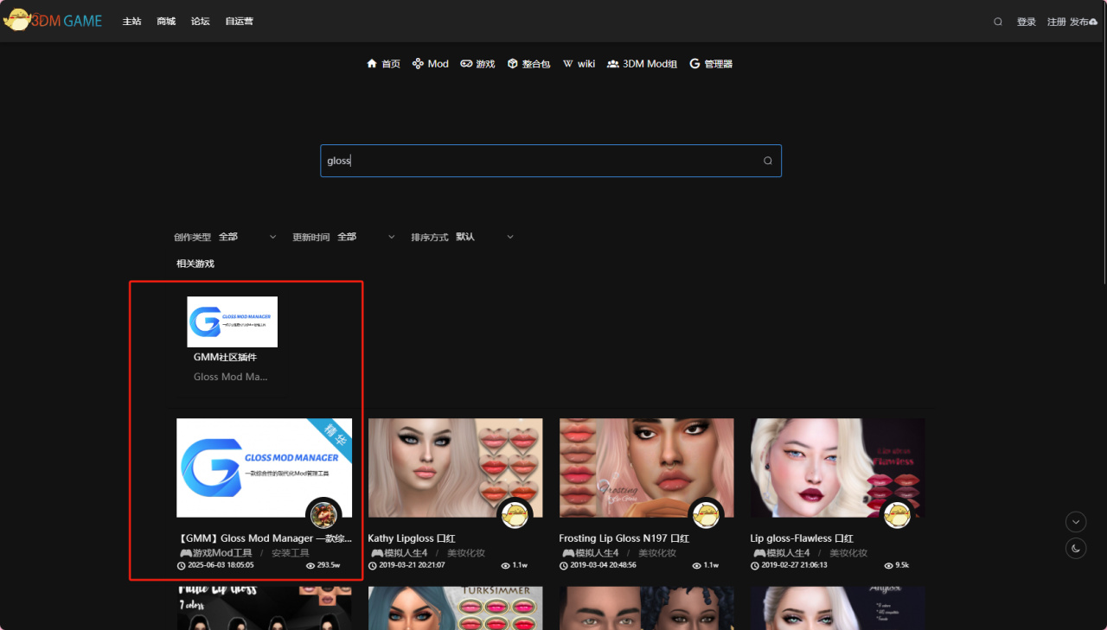Screen dimensions: 1107x630
Task: Open 论坛 in the top menu
Action: [x=200, y=22]
